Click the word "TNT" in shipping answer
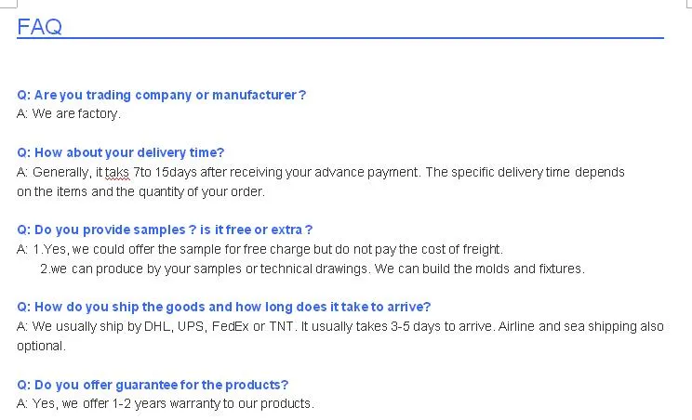 click(281, 326)
